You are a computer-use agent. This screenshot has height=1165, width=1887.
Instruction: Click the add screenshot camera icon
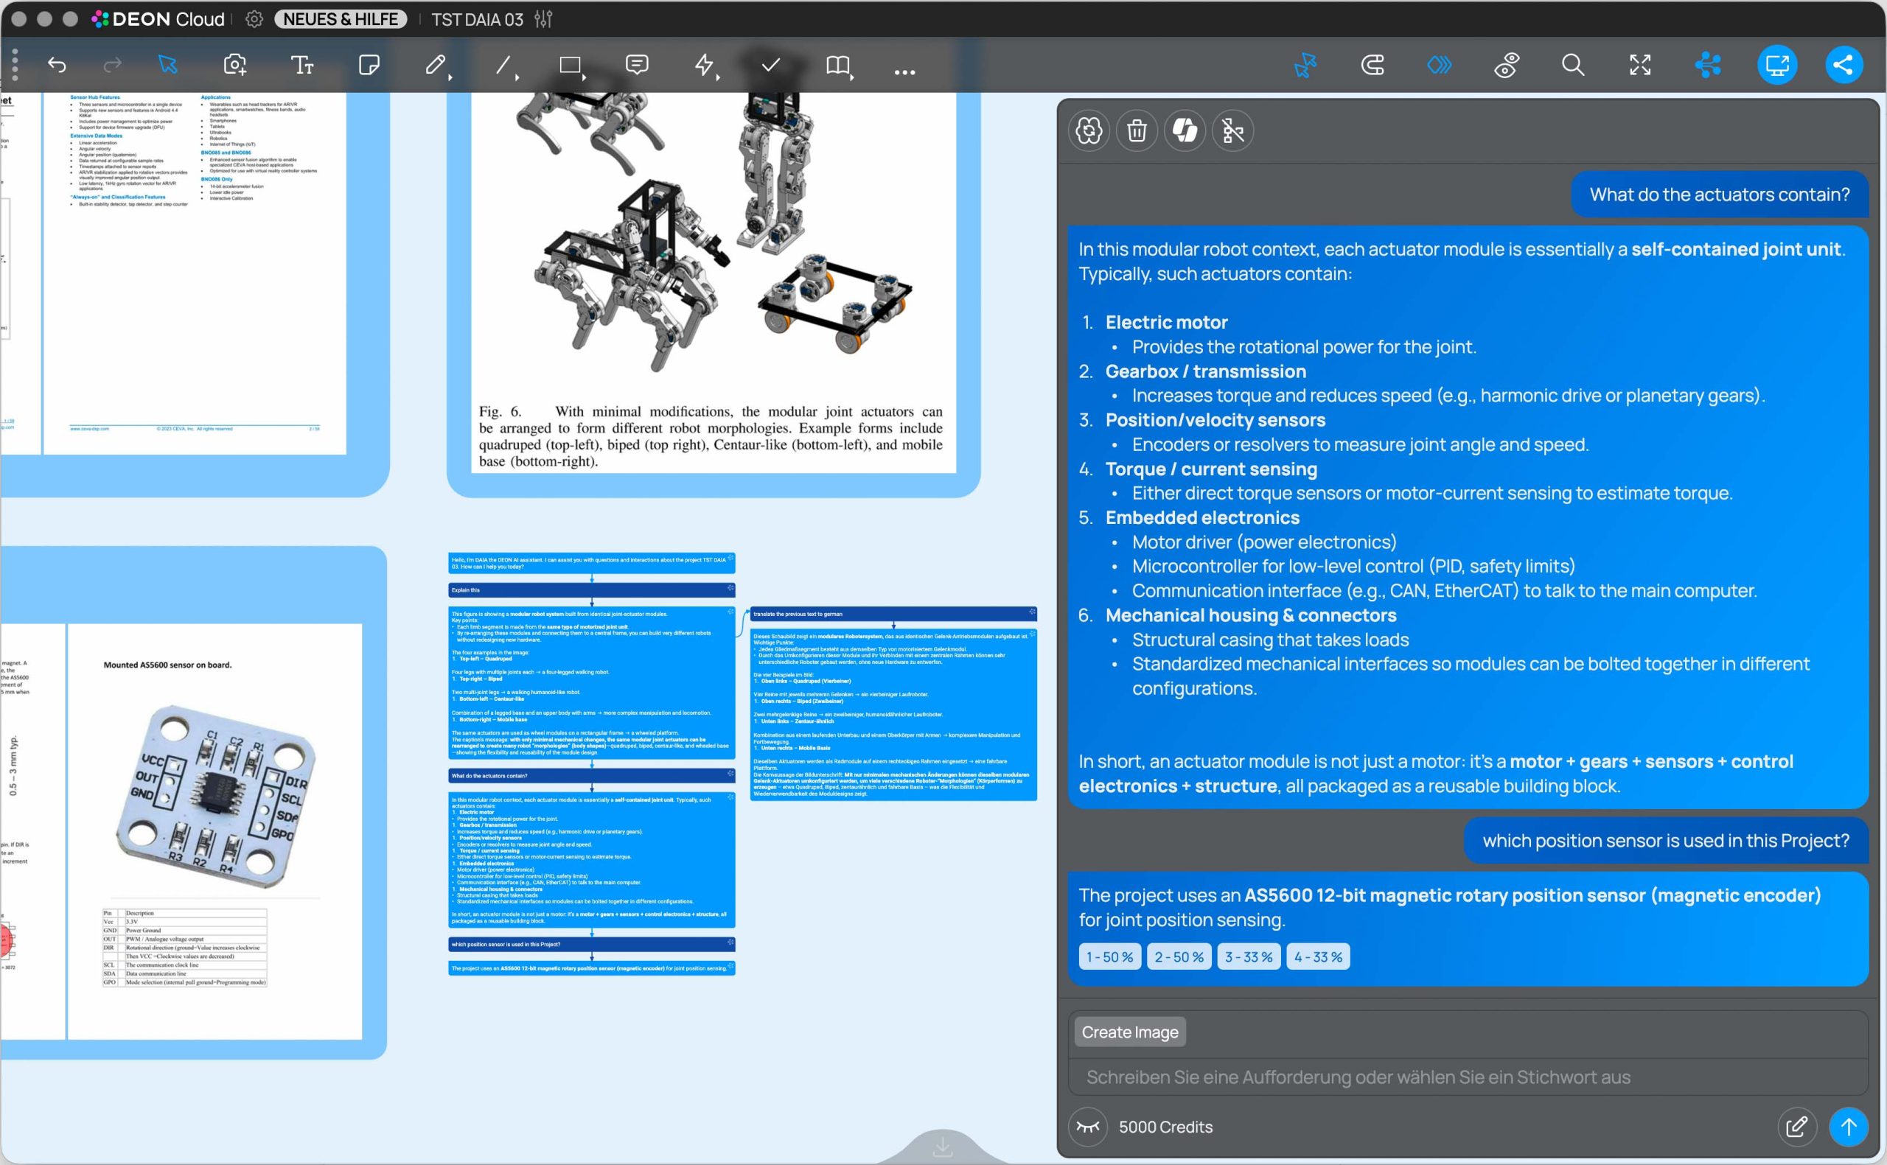(234, 66)
